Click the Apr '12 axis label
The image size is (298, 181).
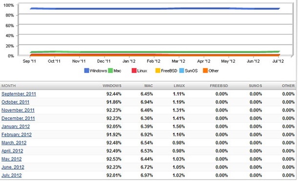click(x=204, y=61)
